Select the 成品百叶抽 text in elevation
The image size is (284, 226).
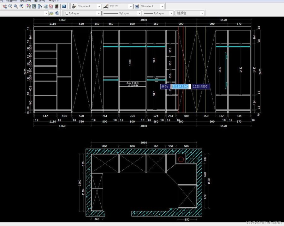(x=133, y=83)
